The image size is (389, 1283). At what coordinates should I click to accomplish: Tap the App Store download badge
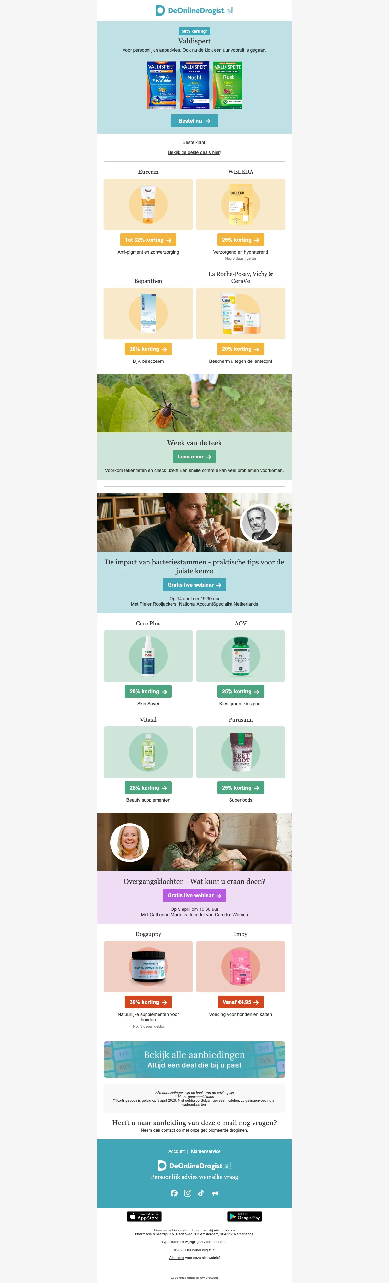(144, 1216)
